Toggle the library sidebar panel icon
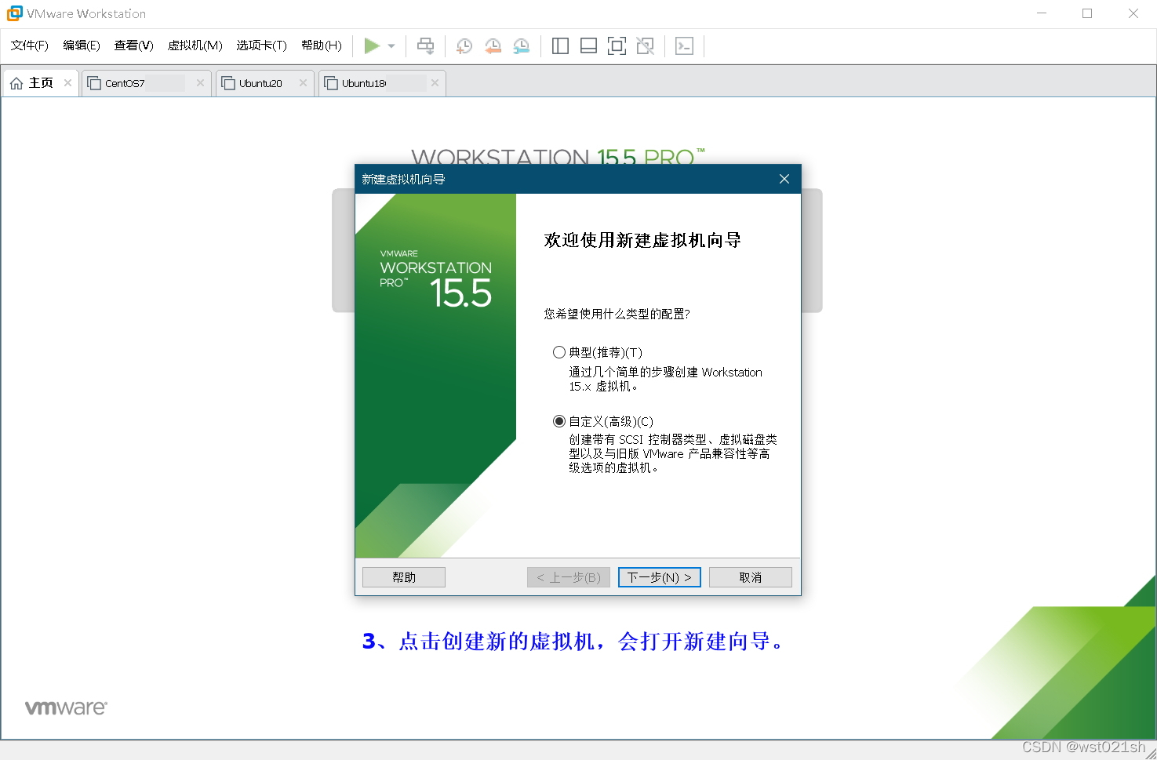 (560, 46)
